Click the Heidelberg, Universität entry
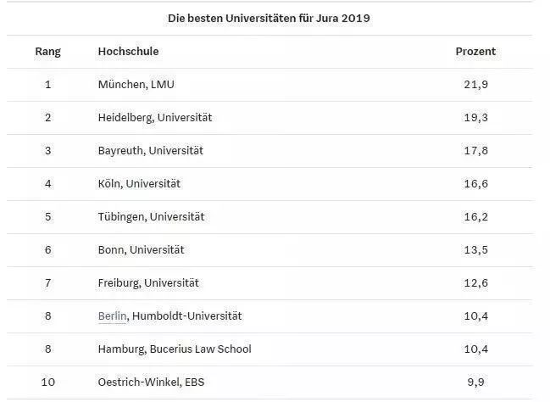Screen dimensions: 550x402 (155, 118)
